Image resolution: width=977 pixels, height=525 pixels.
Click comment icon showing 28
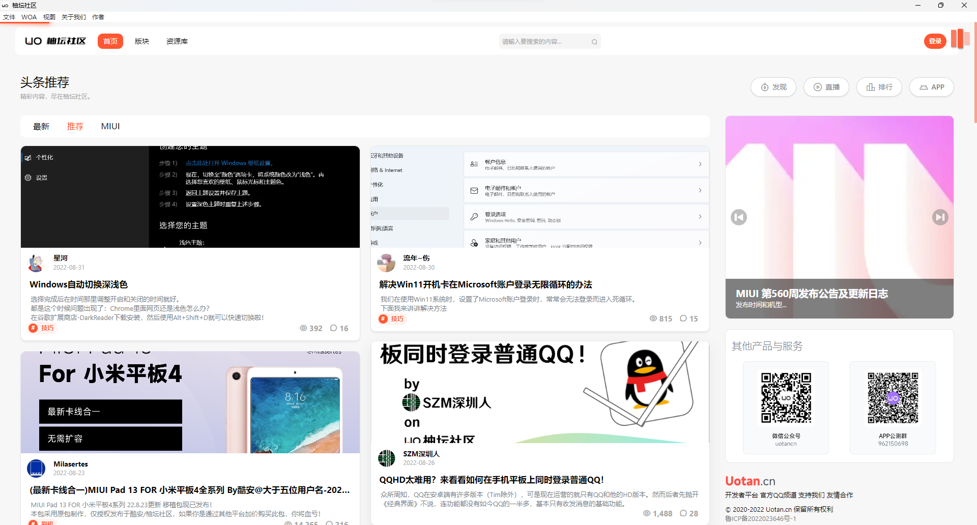(x=684, y=513)
